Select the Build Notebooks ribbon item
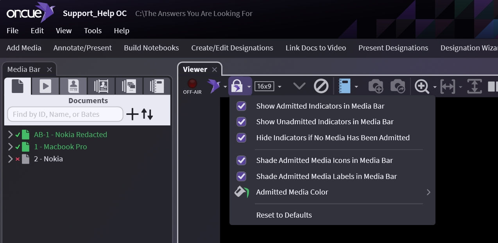The width and height of the screenshot is (498, 243). tap(151, 48)
